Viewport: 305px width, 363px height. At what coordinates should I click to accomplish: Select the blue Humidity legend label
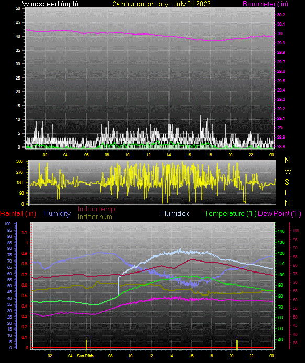57,213
